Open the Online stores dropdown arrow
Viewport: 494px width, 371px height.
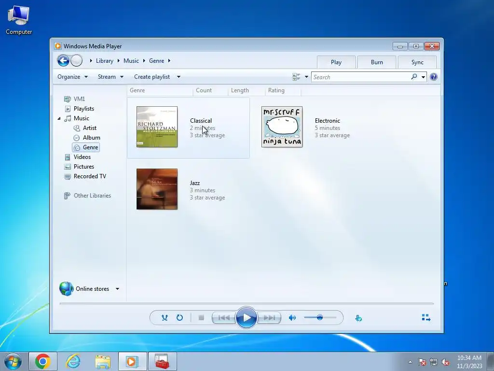click(117, 289)
